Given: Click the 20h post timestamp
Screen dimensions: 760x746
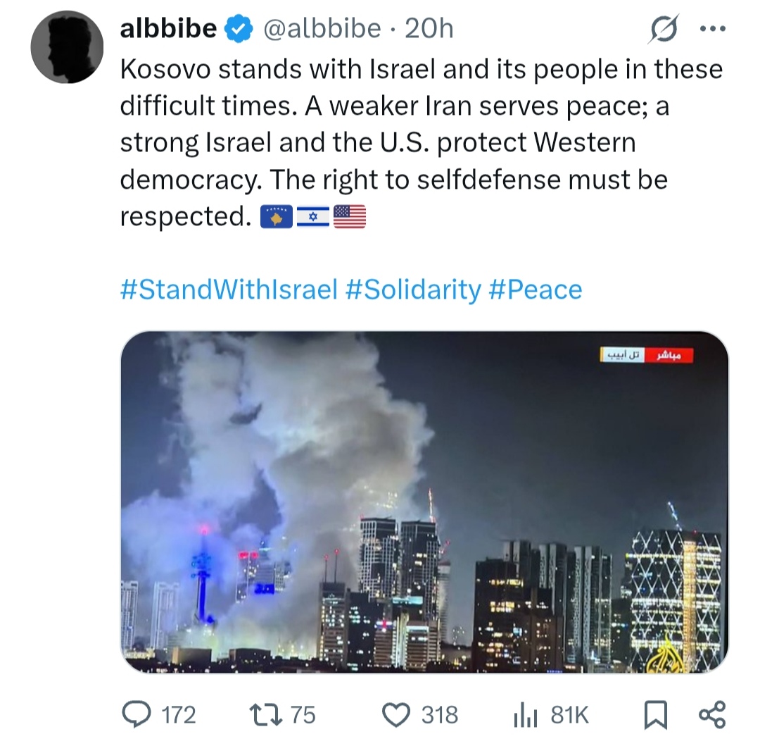Looking at the screenshot, I should (429, 29).
